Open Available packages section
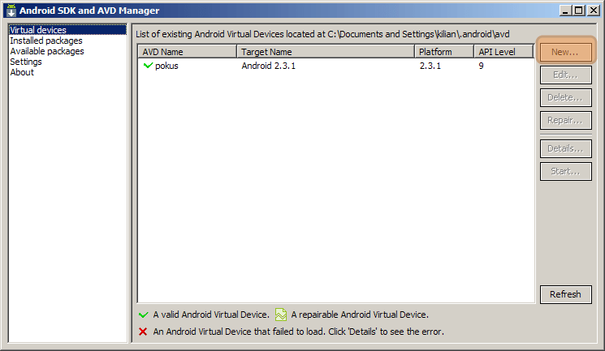 pyautogui.click(x=46, y=51)
